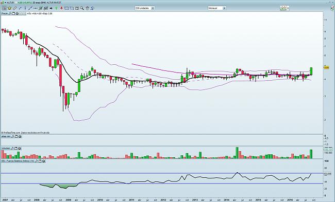The image size is (335, 202).
Task: Click the 'Volumen' panel label
Action: pyautogui.click(x=6, y=149)
